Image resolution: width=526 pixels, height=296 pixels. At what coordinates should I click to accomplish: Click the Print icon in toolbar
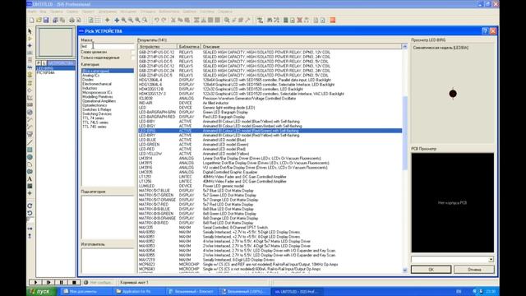(72, 21)
